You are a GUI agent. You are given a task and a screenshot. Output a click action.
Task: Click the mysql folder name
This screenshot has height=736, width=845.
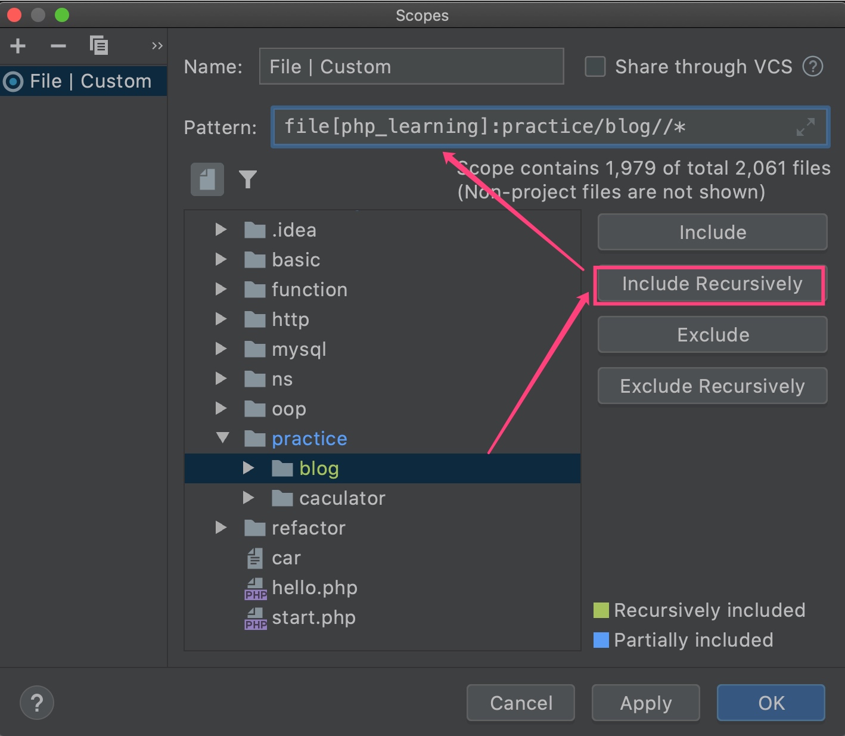pyautogui.click(x=299, y=350)
